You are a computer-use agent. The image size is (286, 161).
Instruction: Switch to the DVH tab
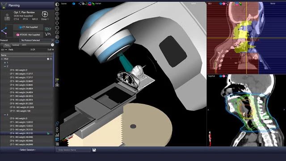click(24, 45)
